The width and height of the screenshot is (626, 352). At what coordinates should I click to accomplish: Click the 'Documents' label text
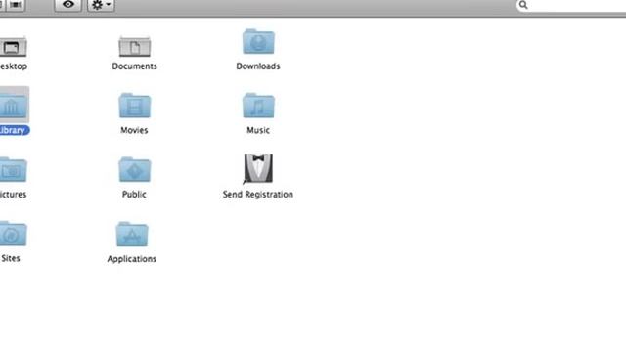tap(135, 66)
